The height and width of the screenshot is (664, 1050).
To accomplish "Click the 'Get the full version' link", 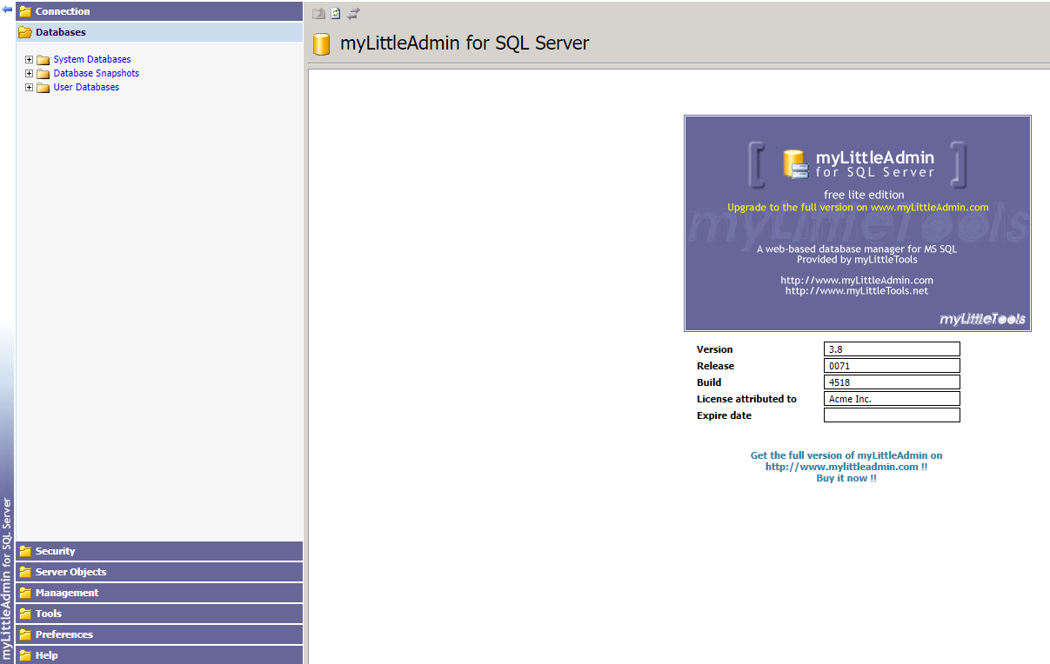I will [846, 467].
